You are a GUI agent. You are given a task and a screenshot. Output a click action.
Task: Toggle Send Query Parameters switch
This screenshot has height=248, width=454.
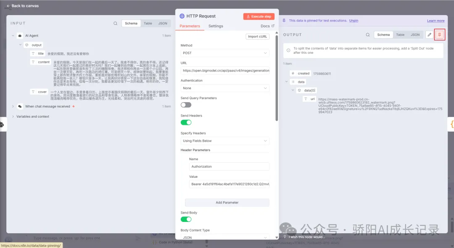tap(186, 105)
